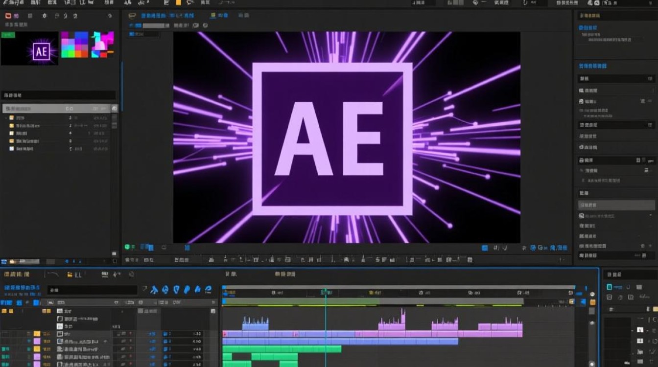The image size is (658, 367).
Task: Click the last blue icon after the timeline search field
Action: pos(208,290)
